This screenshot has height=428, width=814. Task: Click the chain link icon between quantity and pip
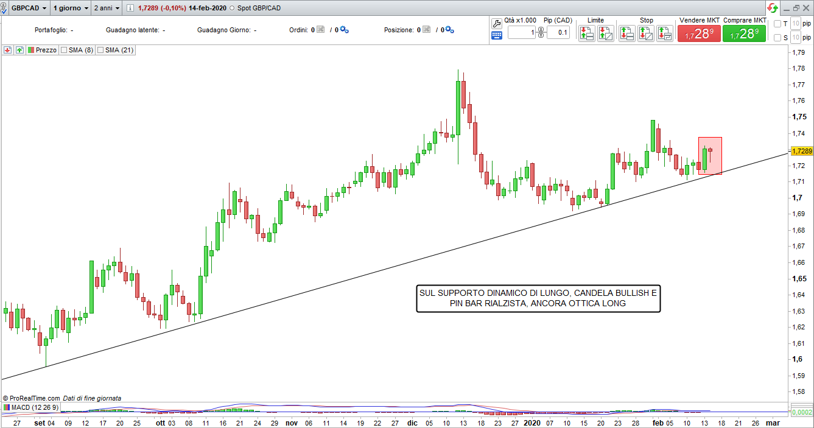coord(541,32)
